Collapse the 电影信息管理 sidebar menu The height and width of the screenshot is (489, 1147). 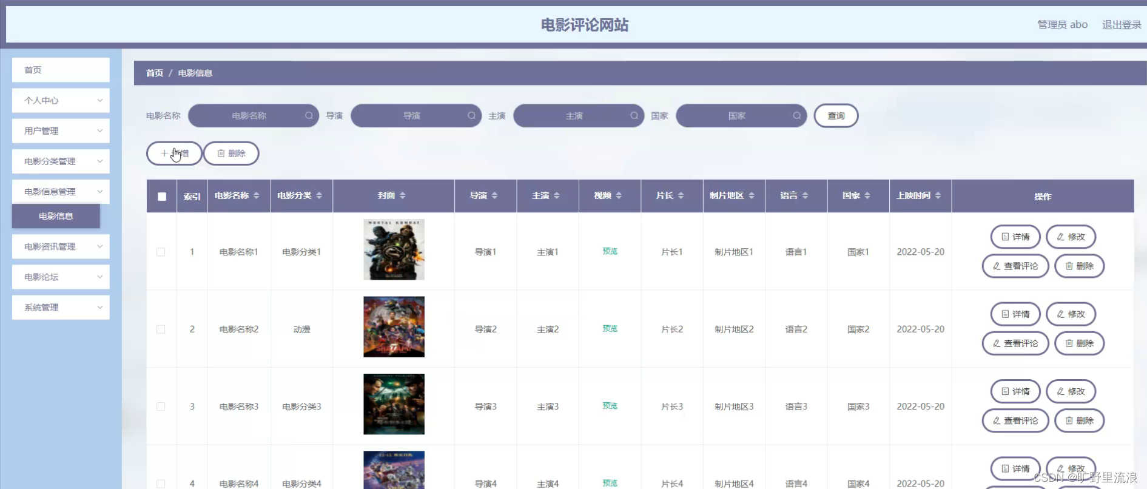[x=61, y=192]
